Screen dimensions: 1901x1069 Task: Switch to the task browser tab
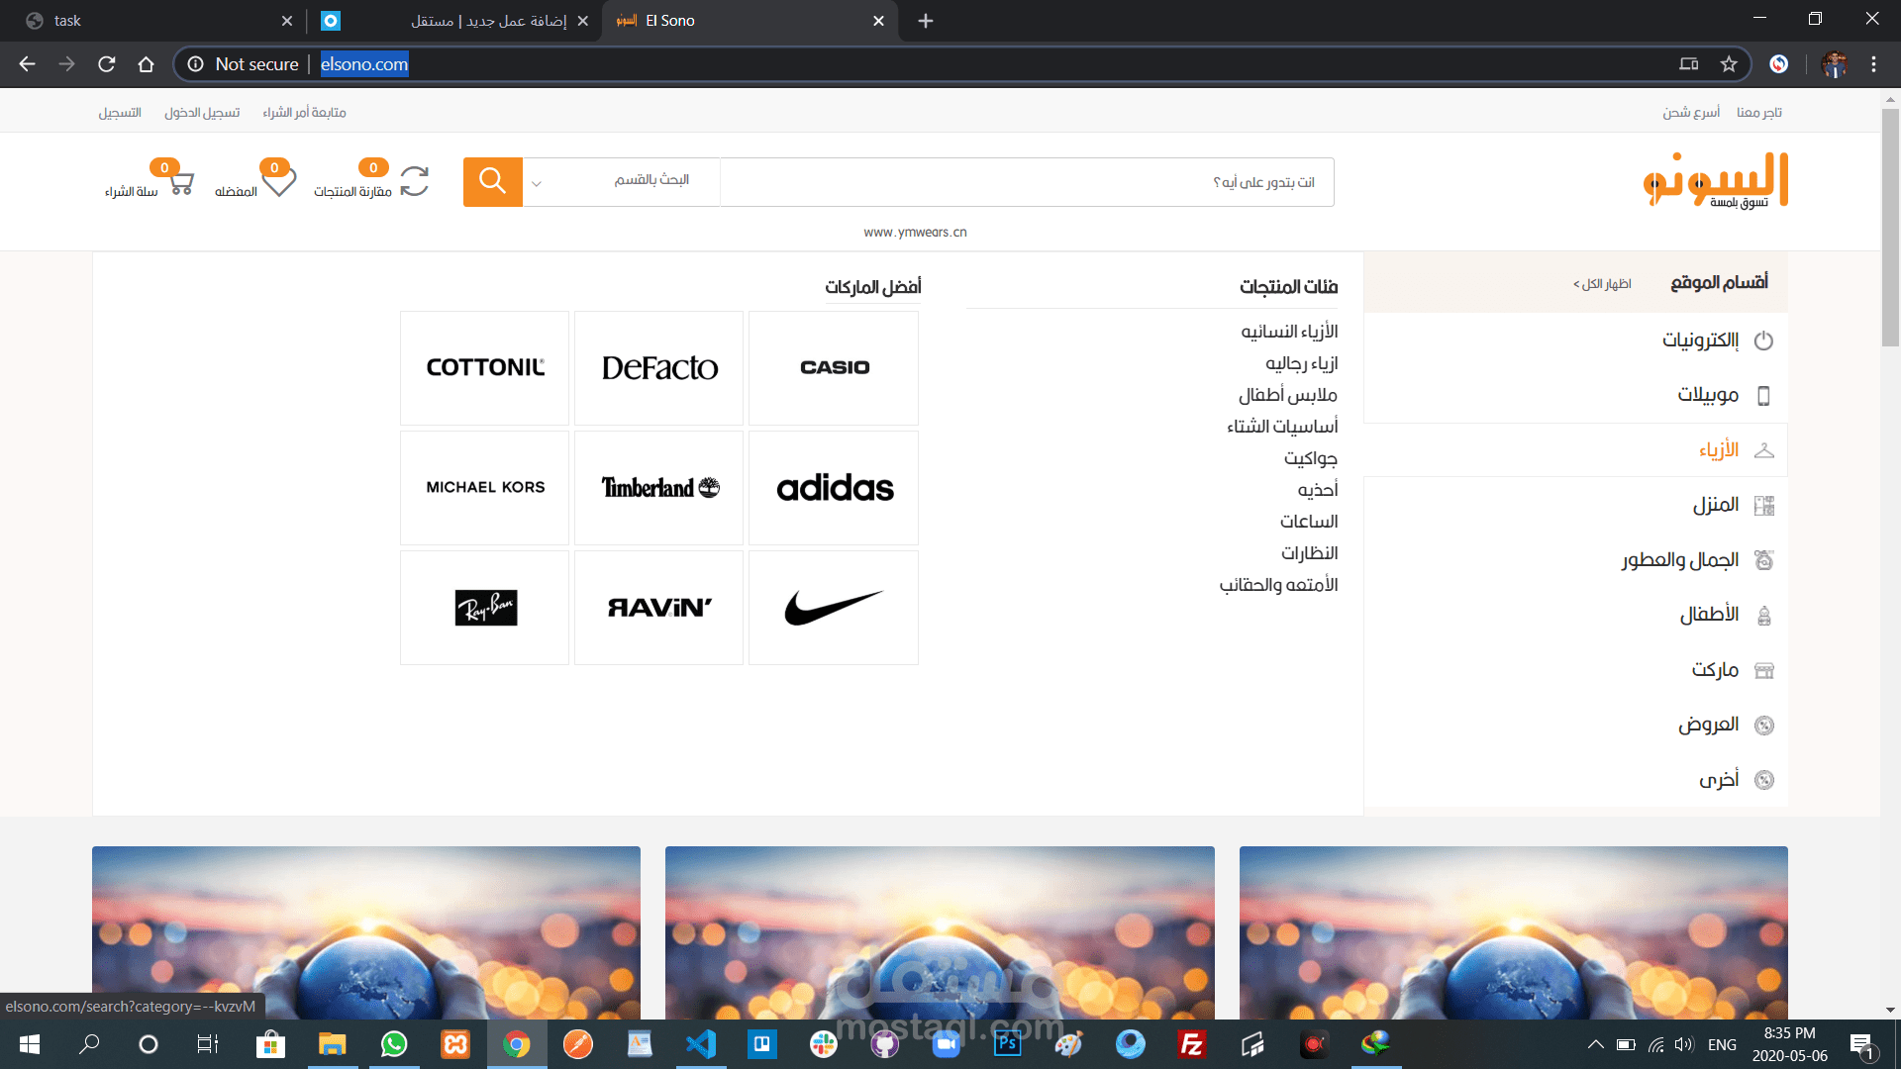point(149,21)
